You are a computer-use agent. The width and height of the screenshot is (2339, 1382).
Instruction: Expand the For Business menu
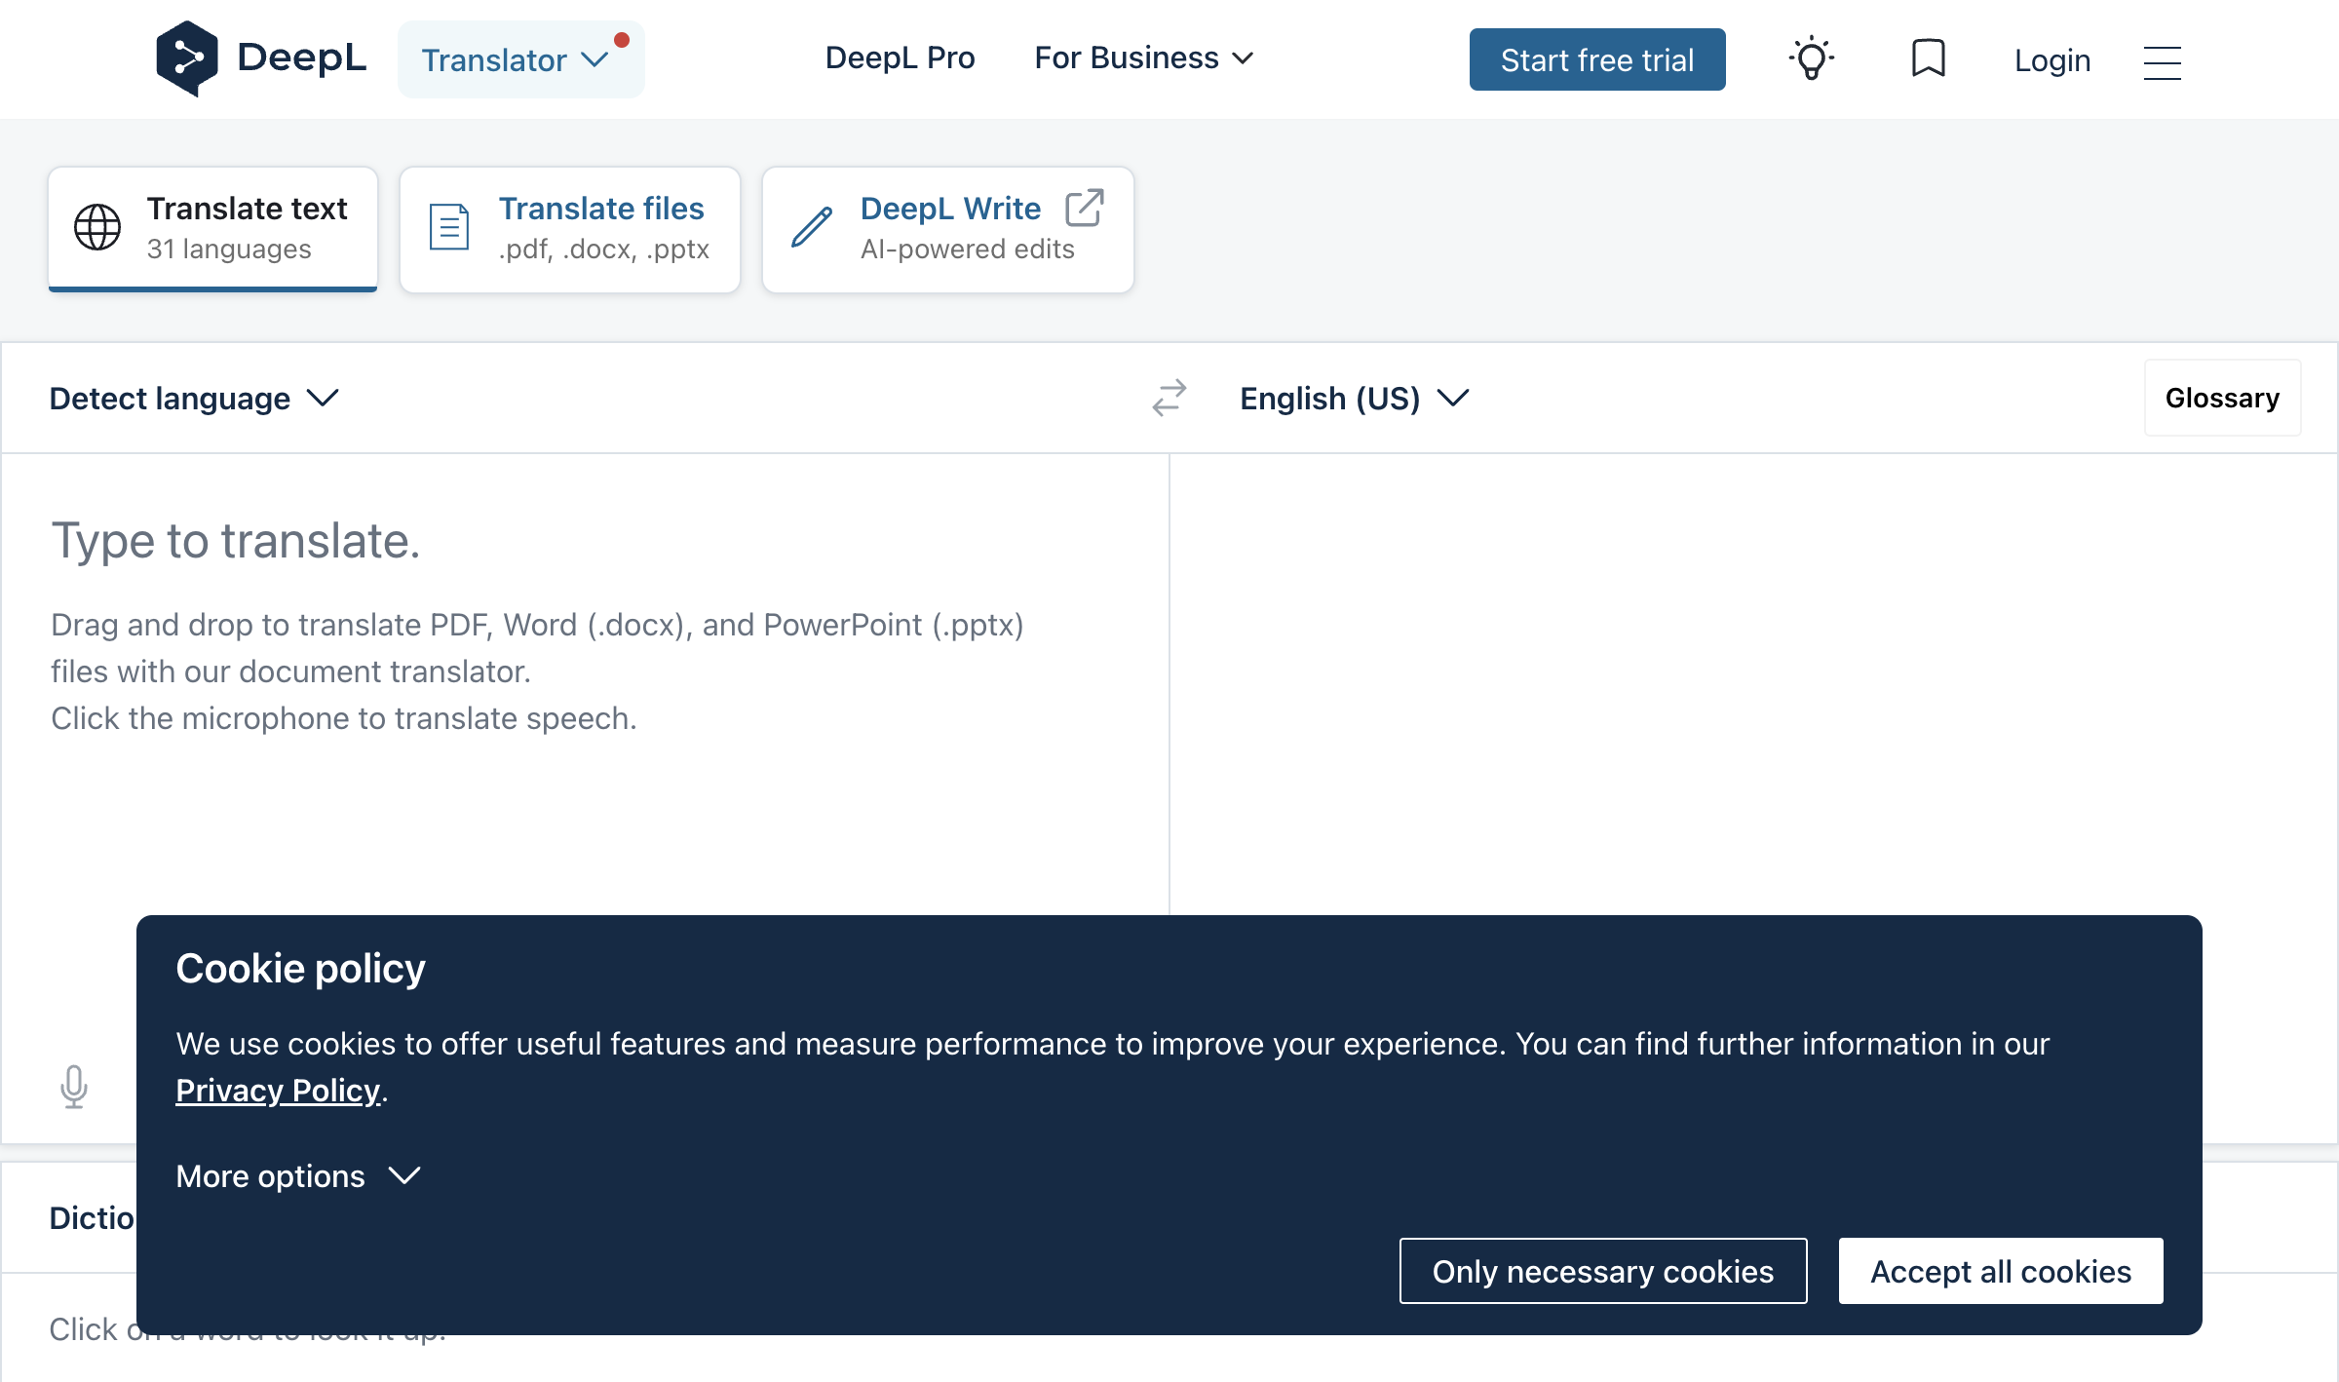pyautogui.click(x=1143, y=58)
